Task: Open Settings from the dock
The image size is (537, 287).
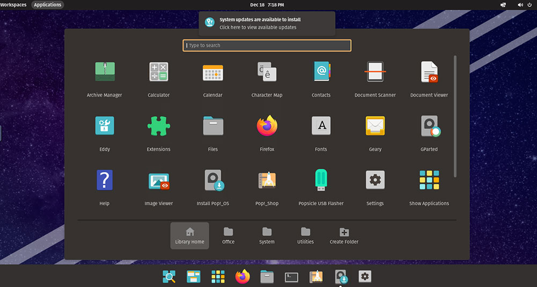Action: pos(365,276)
